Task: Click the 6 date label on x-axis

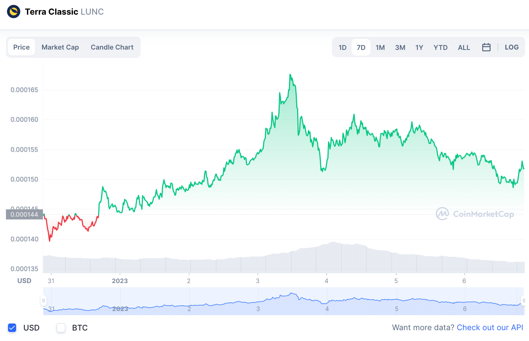Action: [464, 281]
